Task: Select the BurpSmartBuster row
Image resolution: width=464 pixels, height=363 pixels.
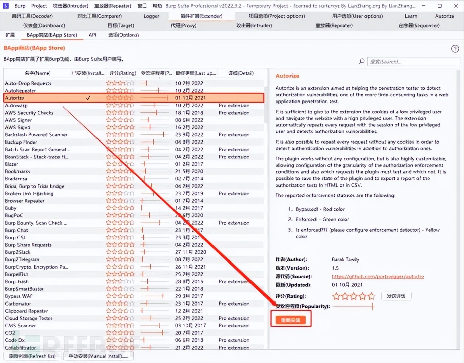Action: pyautogui.click(x=134, y=289)
